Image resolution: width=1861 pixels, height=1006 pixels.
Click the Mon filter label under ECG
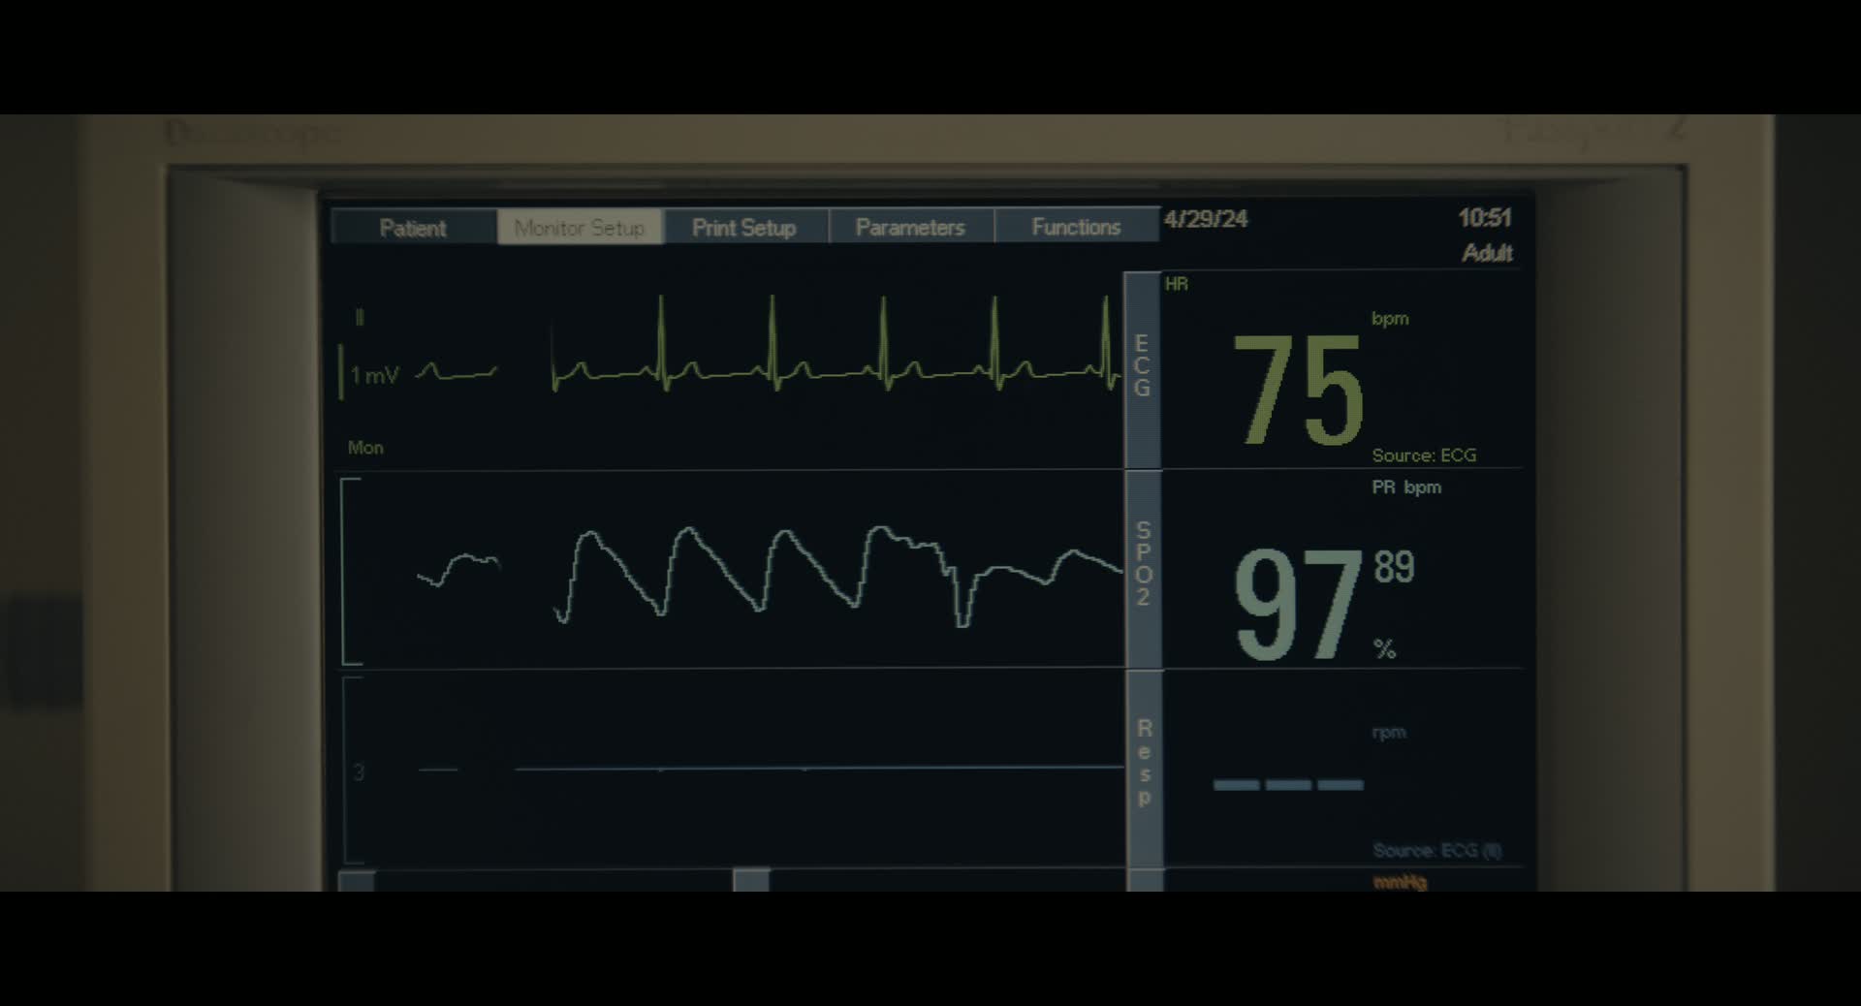[x=365, y=448]
